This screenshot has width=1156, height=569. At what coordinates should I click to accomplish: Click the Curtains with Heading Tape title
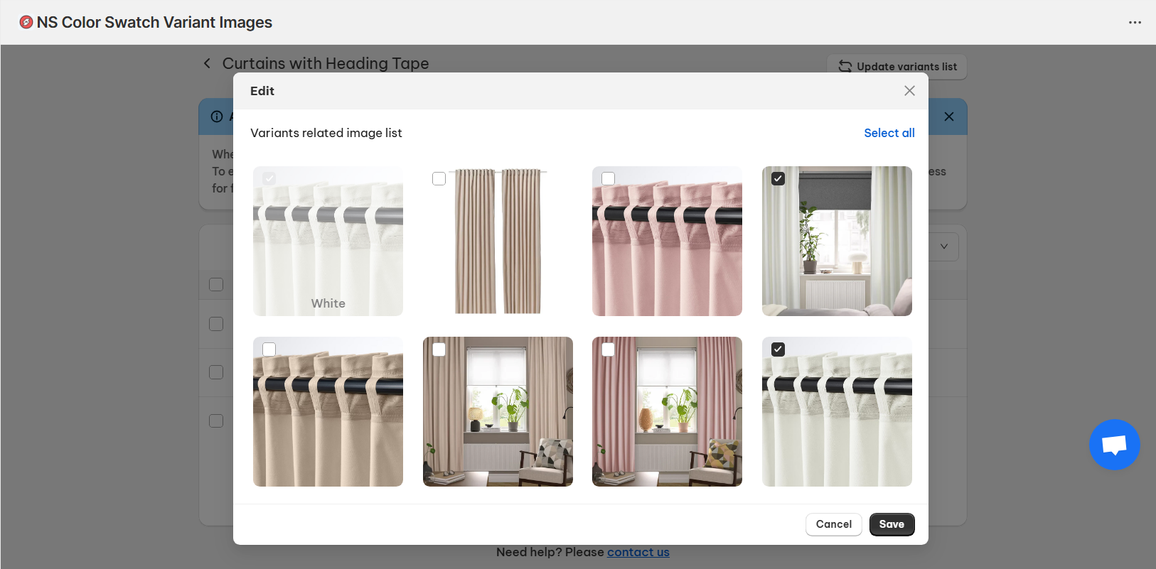tap(326, 63)
